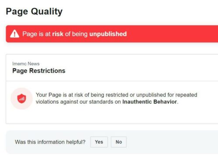Select the bold word unpublished in banner
Viewport: 218px width, 162px height.
pyautogui.click(x=108, y=34)
